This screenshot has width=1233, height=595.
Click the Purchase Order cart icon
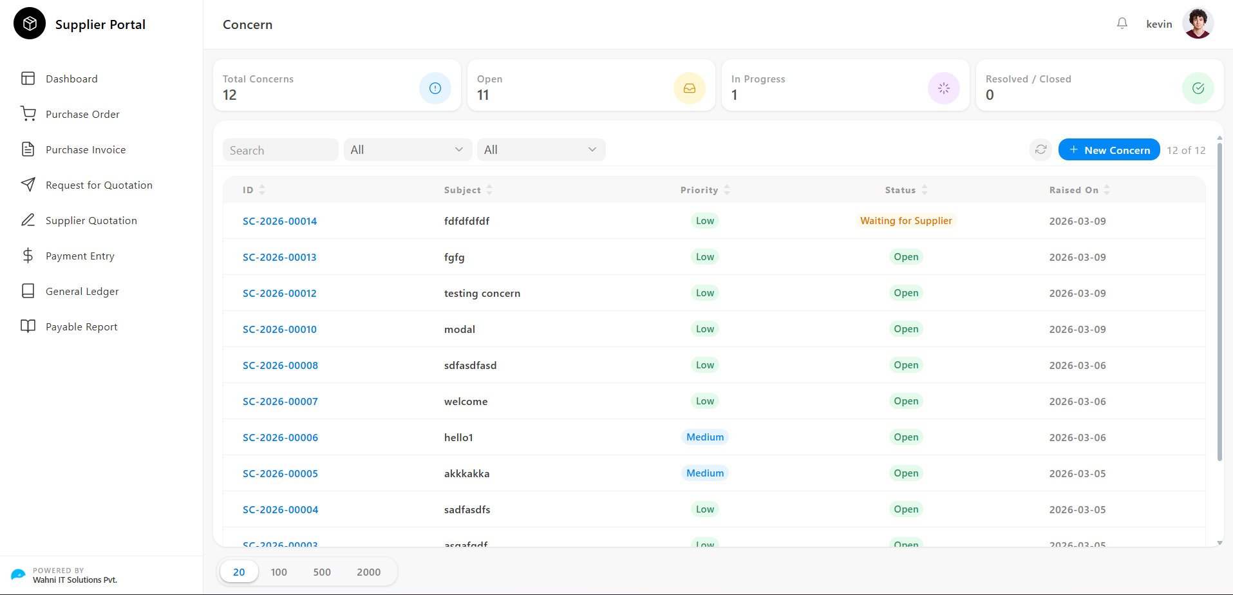[x=28, y=114]
